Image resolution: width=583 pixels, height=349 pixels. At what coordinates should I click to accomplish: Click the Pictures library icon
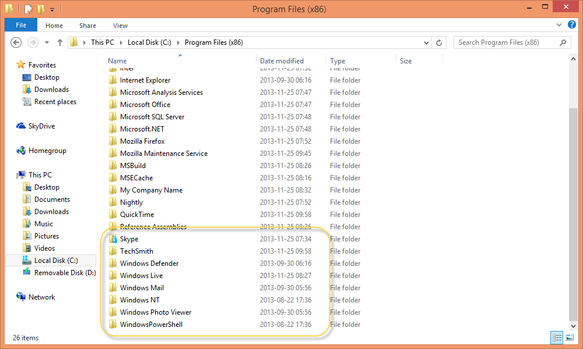27,236
